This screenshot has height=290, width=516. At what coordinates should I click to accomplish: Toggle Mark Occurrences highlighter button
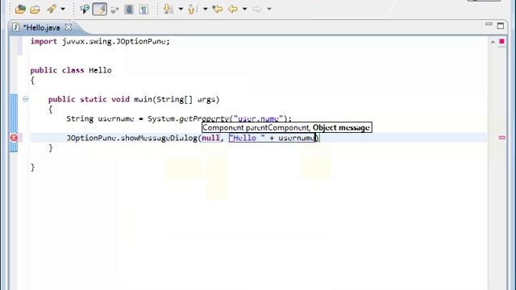pos(100,9)
